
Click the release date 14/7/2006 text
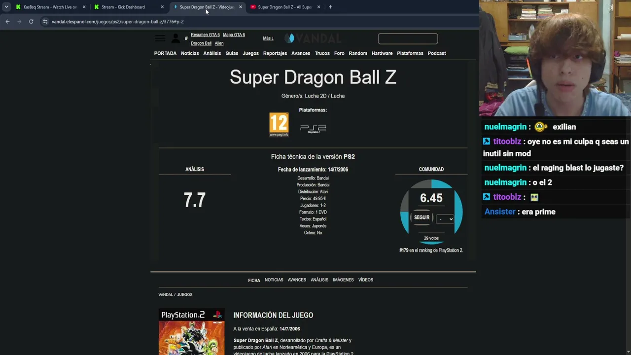coord(313,170)
